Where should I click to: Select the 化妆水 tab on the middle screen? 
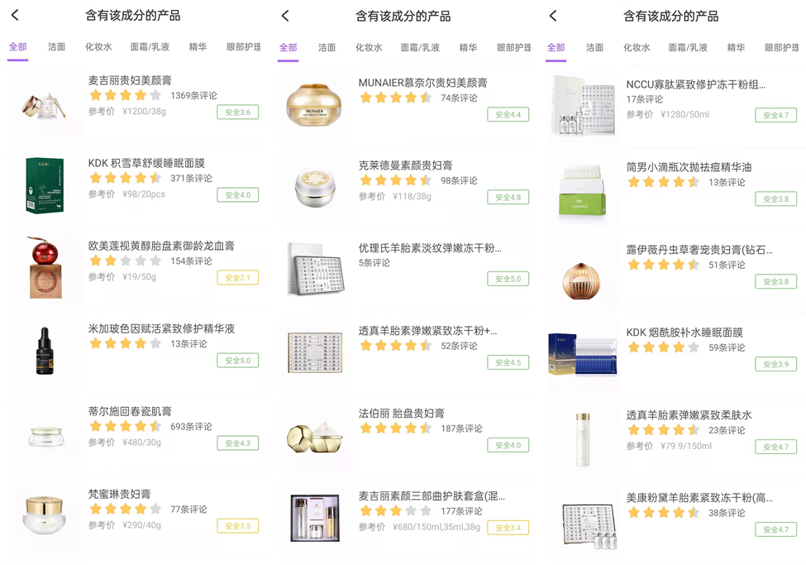(x=369, y=47)
